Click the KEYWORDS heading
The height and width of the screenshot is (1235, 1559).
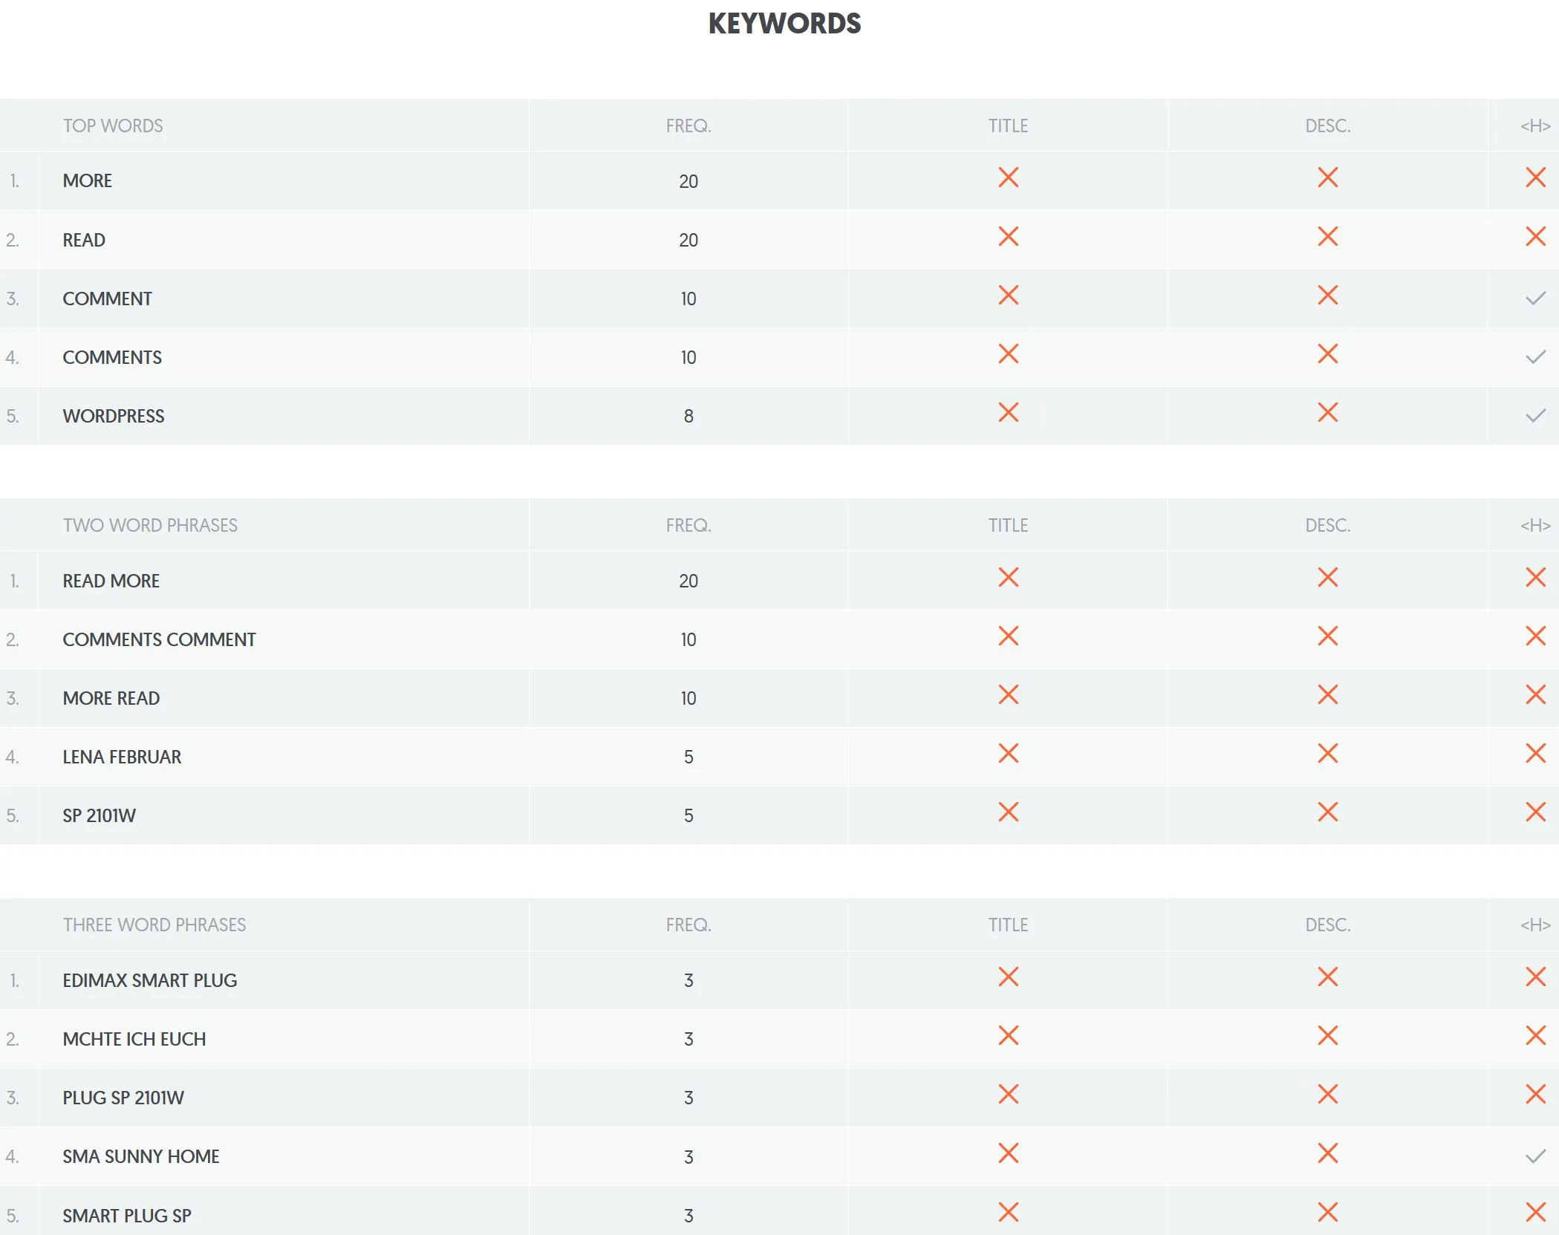pyautogui.click(x=784, y=24)
